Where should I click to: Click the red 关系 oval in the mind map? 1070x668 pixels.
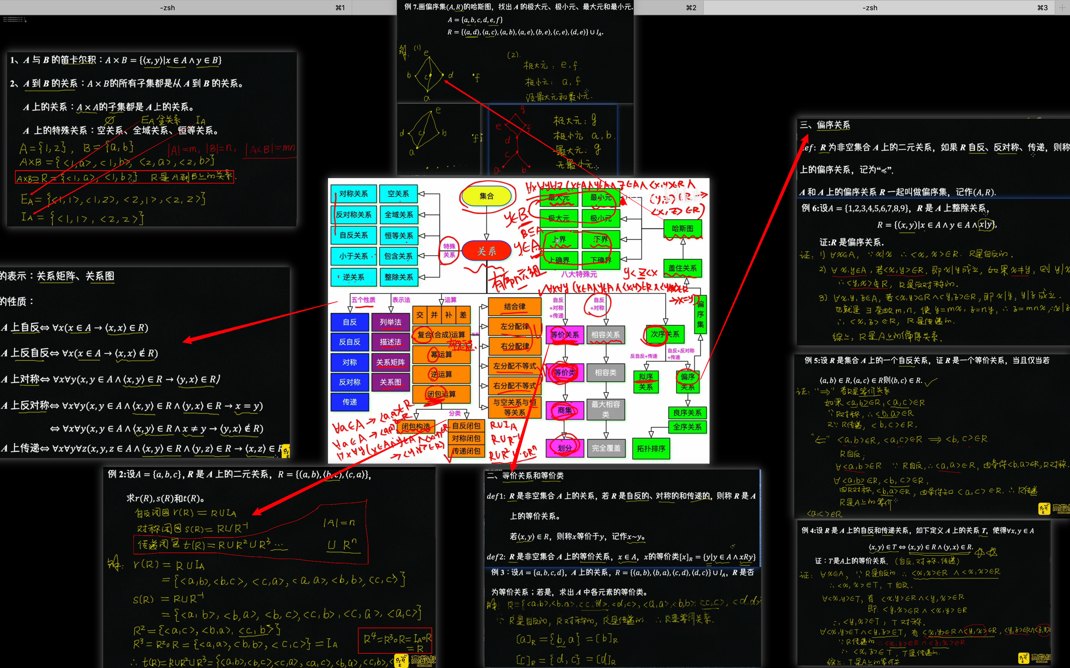[486, 251]
